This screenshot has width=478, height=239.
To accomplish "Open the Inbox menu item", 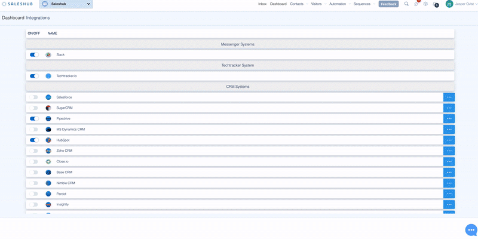I will click(x=262, y=4).
